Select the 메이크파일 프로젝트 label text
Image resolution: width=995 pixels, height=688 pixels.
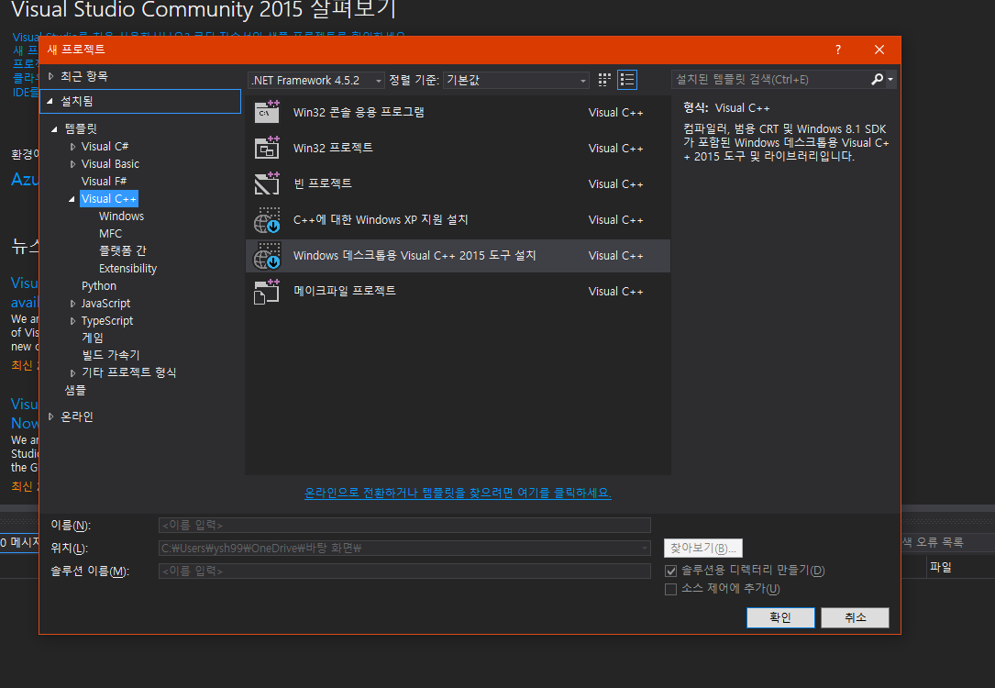[345, 291]
